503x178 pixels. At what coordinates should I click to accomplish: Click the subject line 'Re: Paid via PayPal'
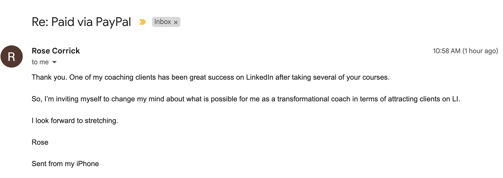pyautogui.click(x=81, y=22)
